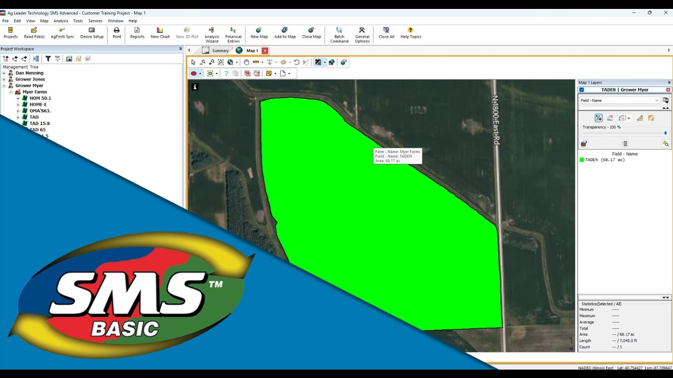Image resolution: width=673 pixels, height=378 pixels.
Task: Open the Batch Command tool
Action: tap(339, 35)
